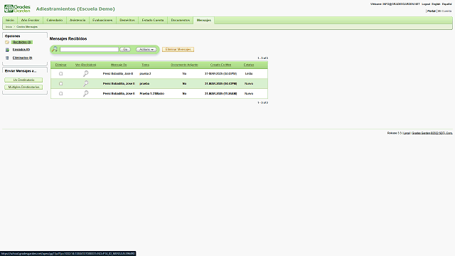Go to the Inicio tab
Screen dimensions: 455x256
pos(10,21)
